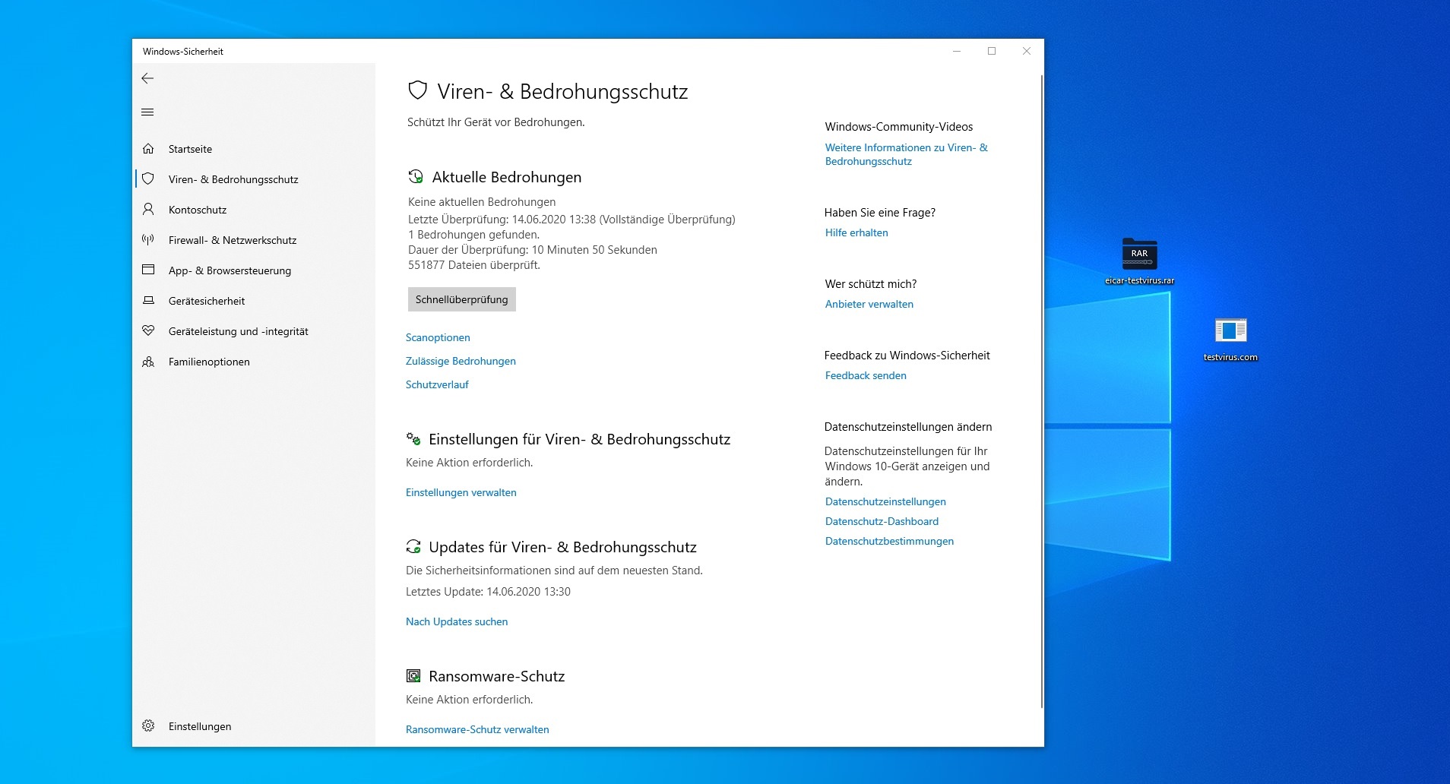The height and width of the screenshot is (784, 1450).
Task: Click the Startseite home icon
Action: (x=148, y=149)
